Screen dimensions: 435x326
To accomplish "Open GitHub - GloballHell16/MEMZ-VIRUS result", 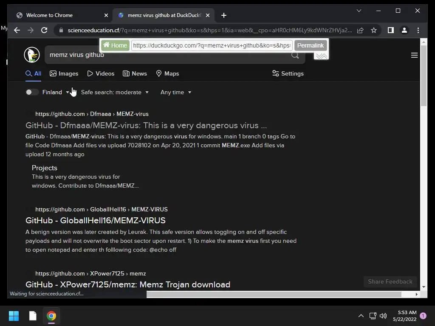I will coord(96,220).
